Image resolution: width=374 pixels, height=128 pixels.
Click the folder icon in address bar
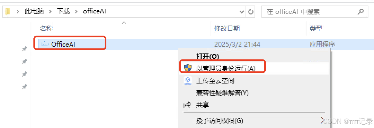[8, 12]
